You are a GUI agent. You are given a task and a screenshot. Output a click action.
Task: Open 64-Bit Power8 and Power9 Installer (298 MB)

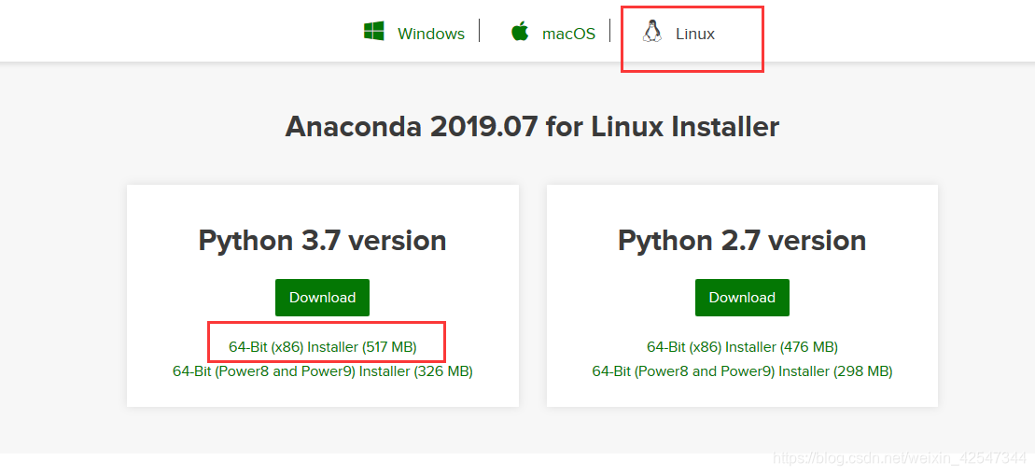pos(742,371)
